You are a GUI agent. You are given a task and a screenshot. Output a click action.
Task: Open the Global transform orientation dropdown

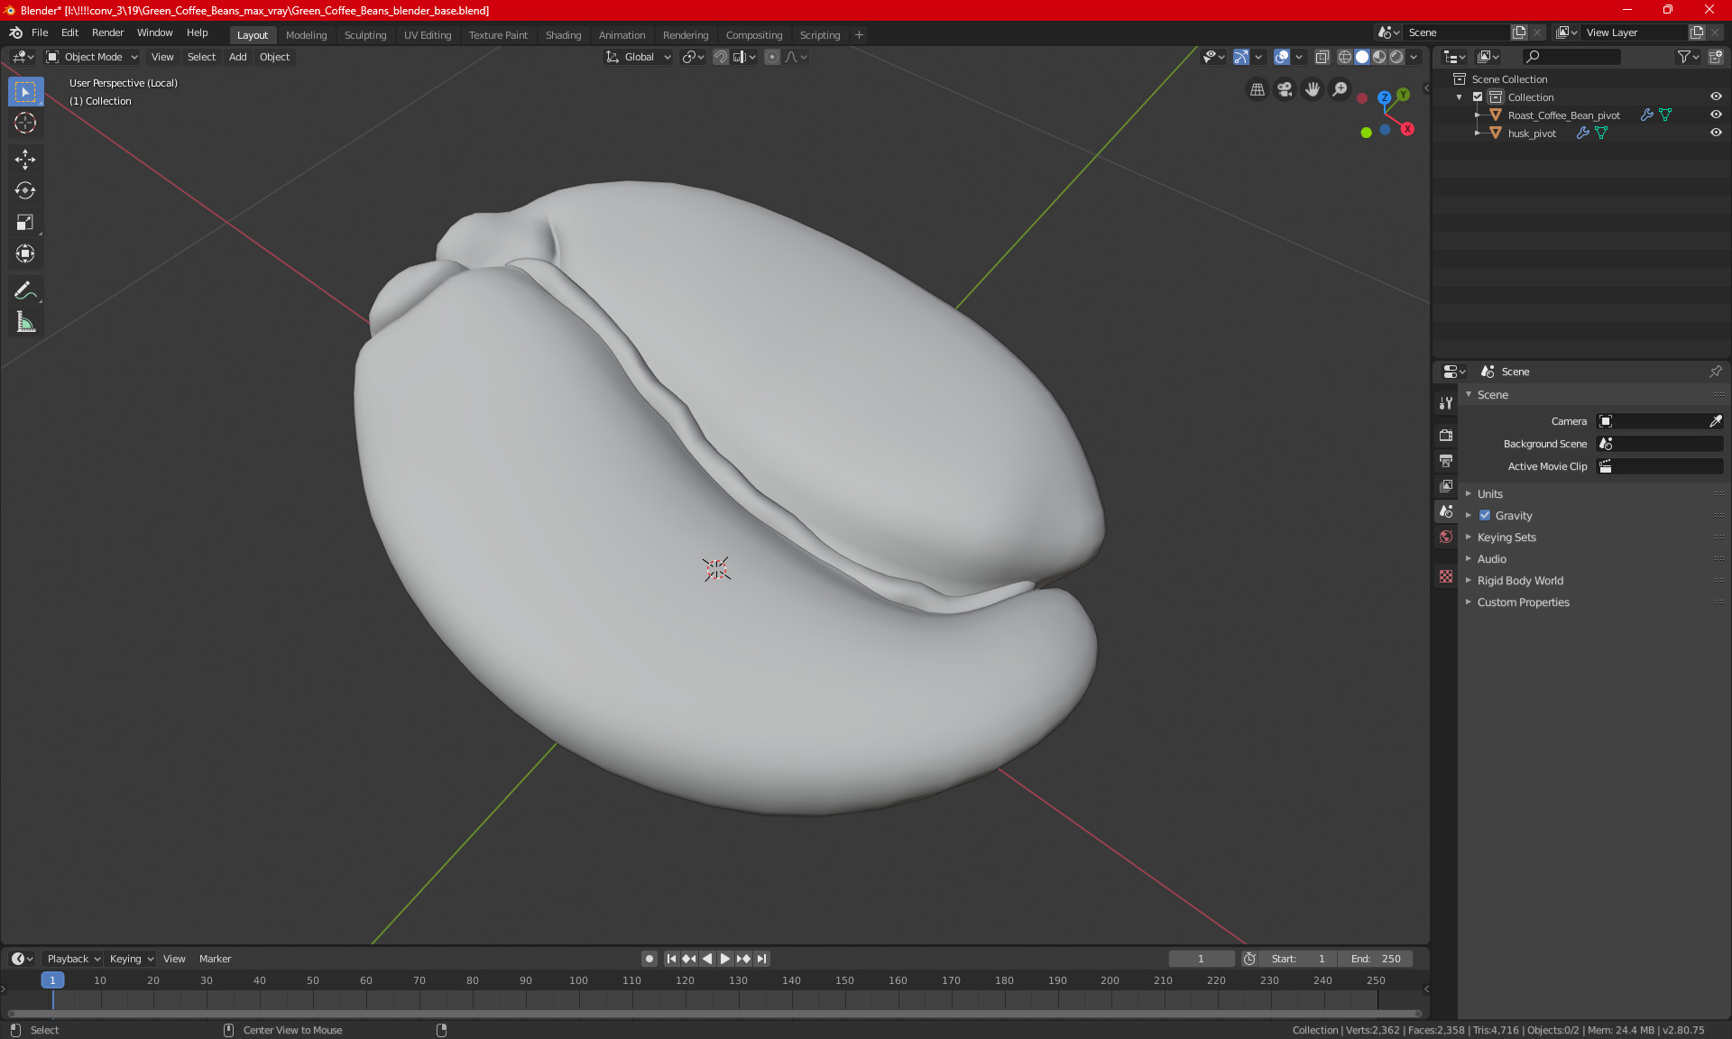639,57
